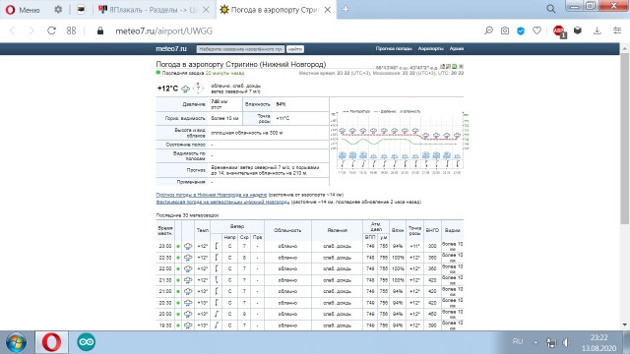Open a new tab with the plus button
Image resolution: width=630 pixels, height=354 pixels.
[346, 10]
